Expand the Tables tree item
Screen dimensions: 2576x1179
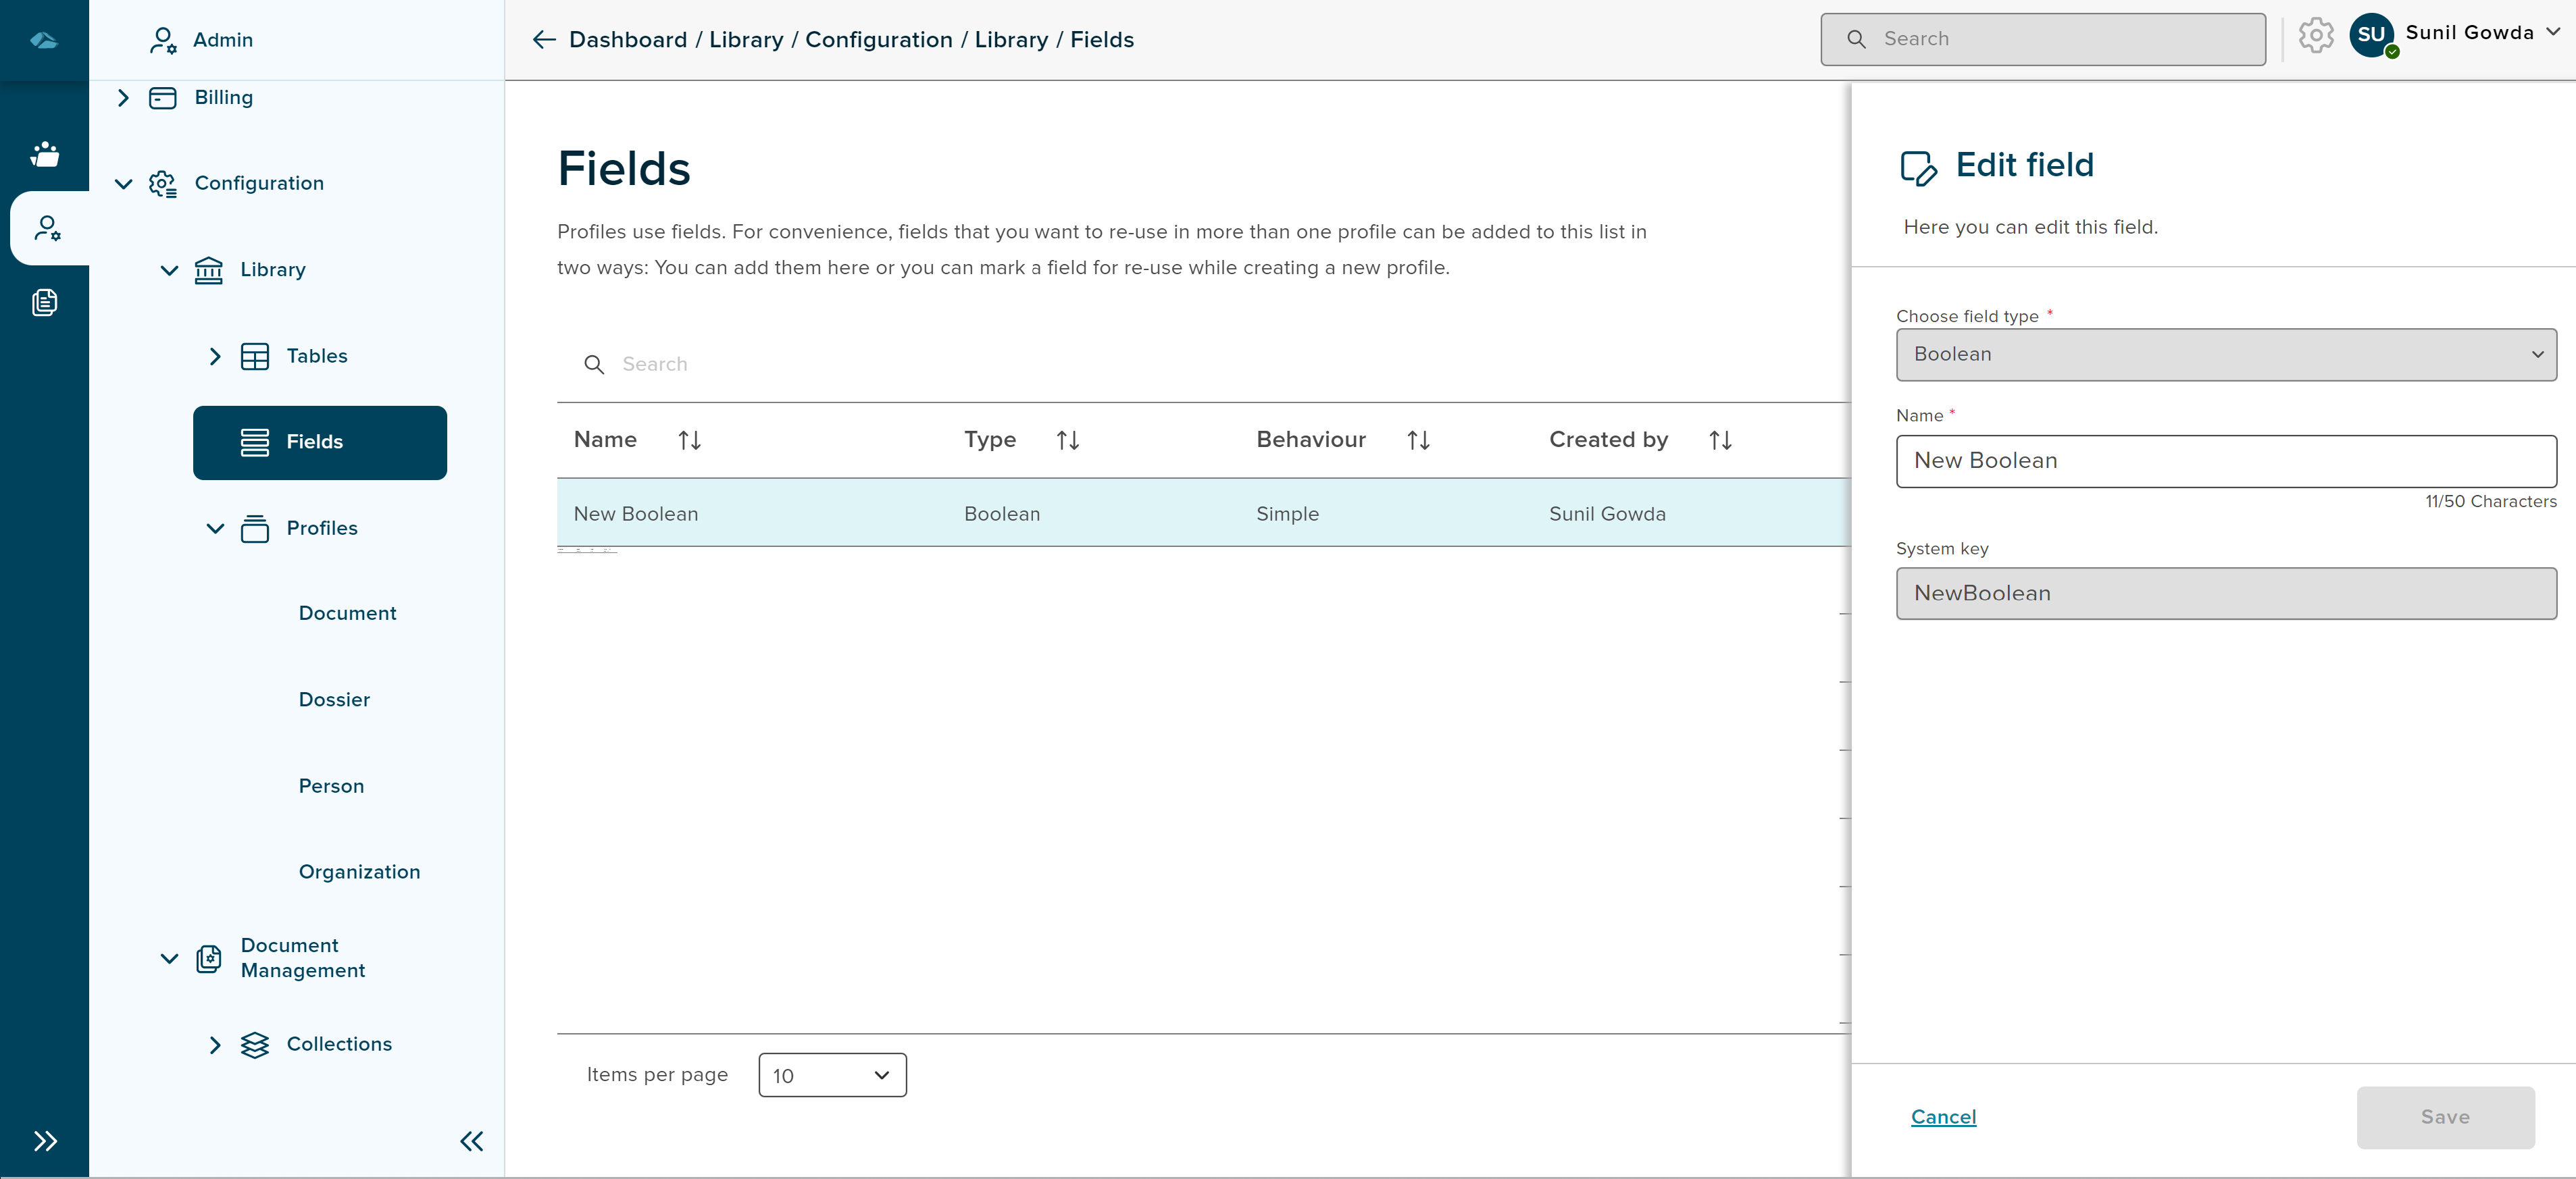tap(215, 356)
